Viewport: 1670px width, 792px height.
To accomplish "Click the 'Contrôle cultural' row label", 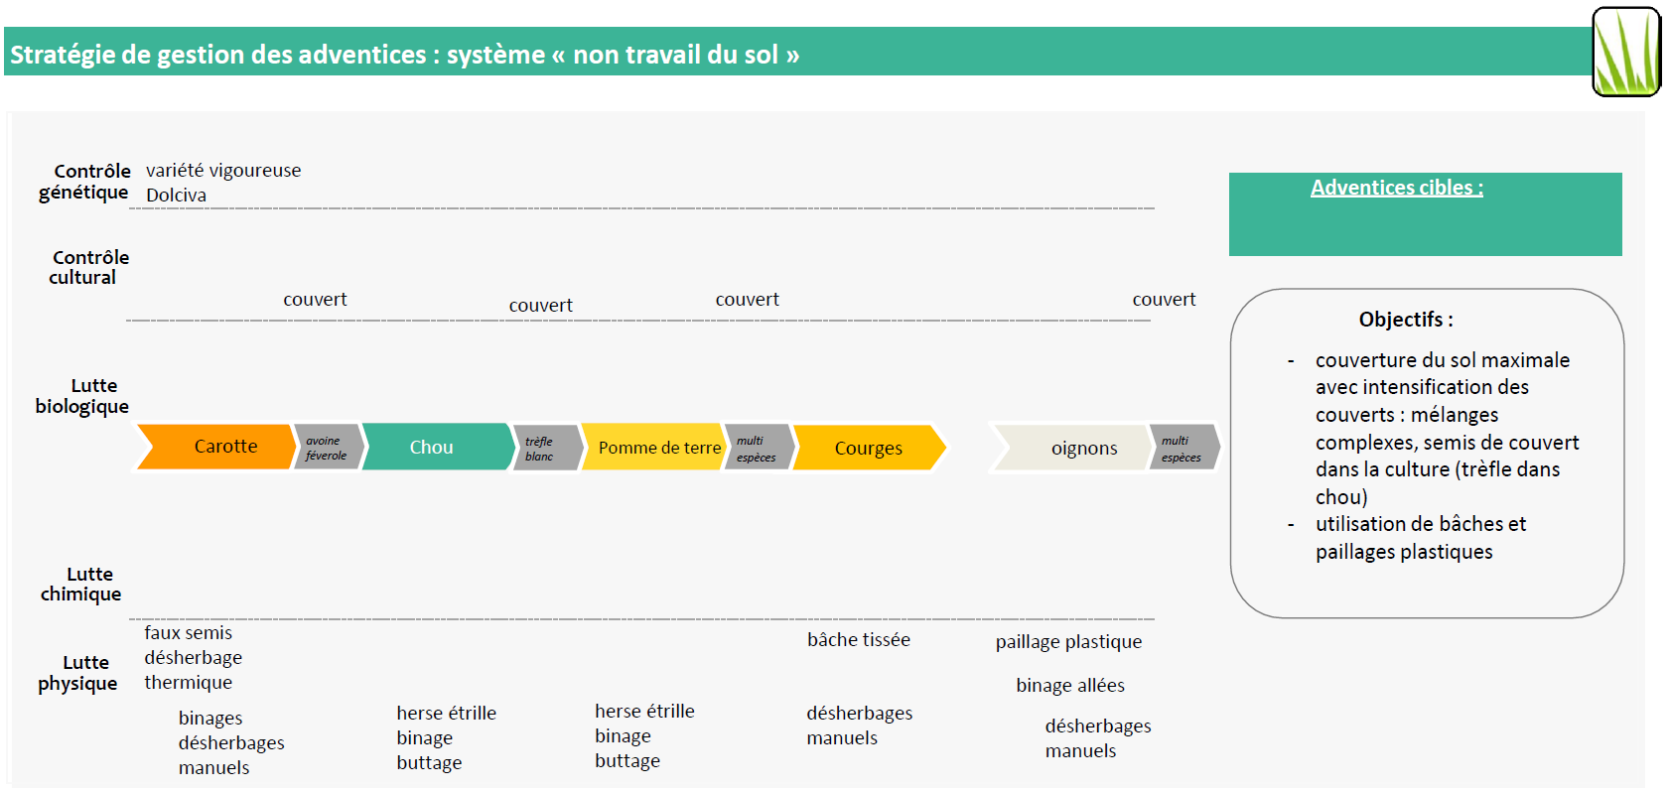I will pos(89,267).
